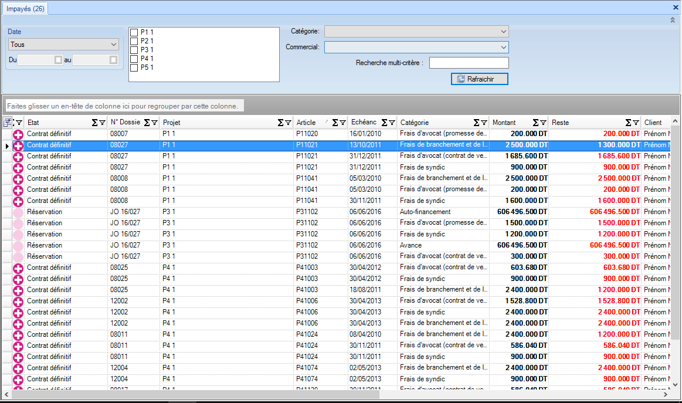Collapse the filter panel with the double chevron
Image resolution: width=682 pixels, height=403 pixels.
[x=673, y=20]
